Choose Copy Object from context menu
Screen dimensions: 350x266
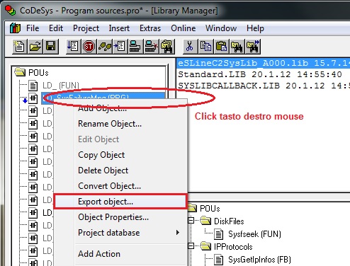pos(120,155)
